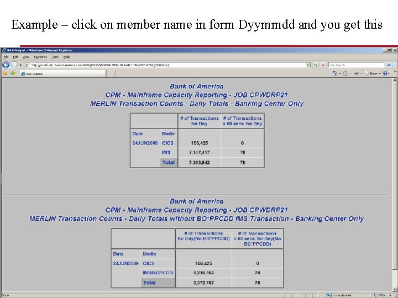Click the zoom level magnifier in status bar
The image size is (398, 298).
pyautogui.click(x=374, y=295)
